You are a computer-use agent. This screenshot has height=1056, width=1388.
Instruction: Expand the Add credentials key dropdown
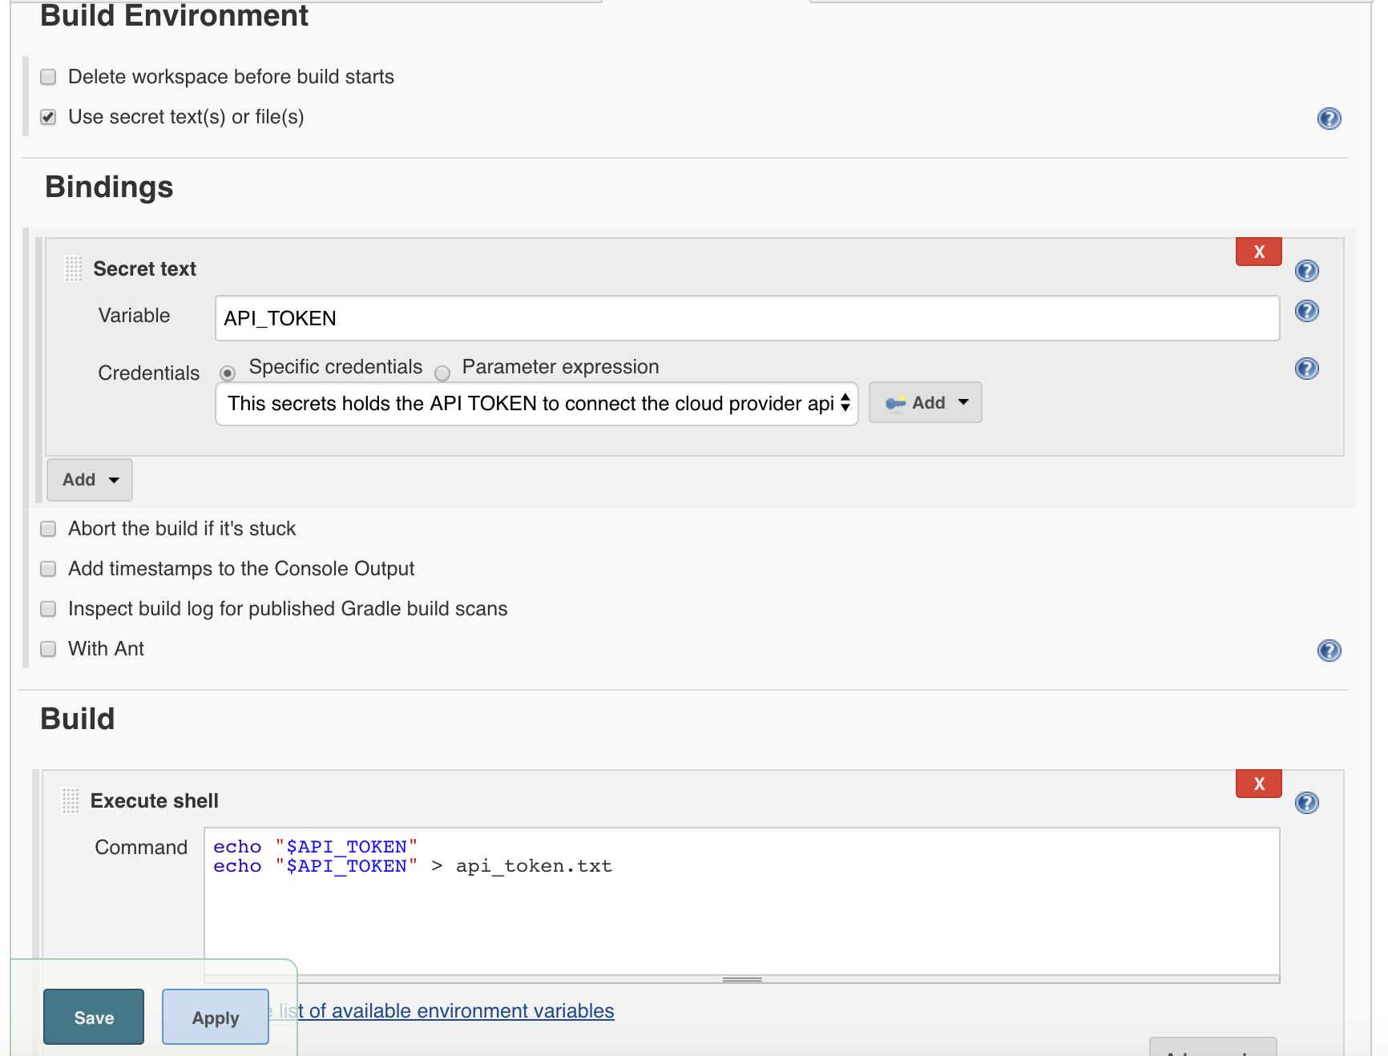tap(926, 403)
